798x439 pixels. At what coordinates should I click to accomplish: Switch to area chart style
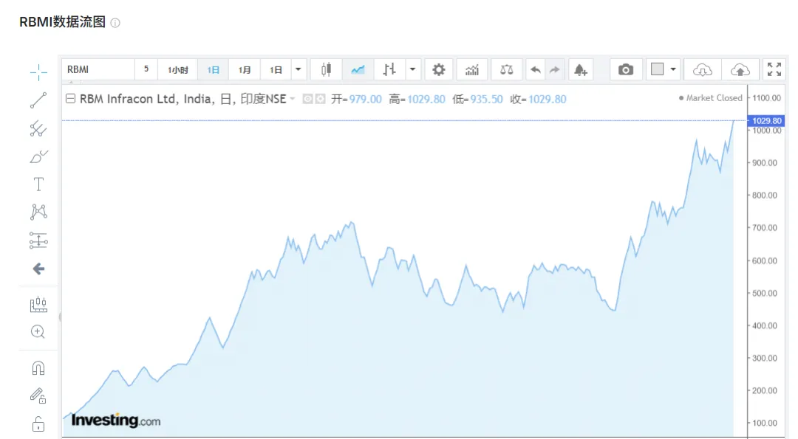tap(358, 69)
